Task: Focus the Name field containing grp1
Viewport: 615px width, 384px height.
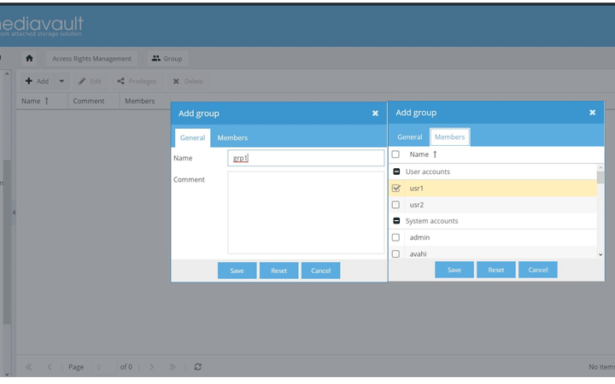Action: tap(306, 158)
